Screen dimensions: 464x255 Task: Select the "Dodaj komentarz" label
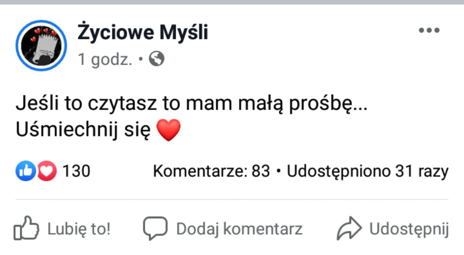pos(239,228)
